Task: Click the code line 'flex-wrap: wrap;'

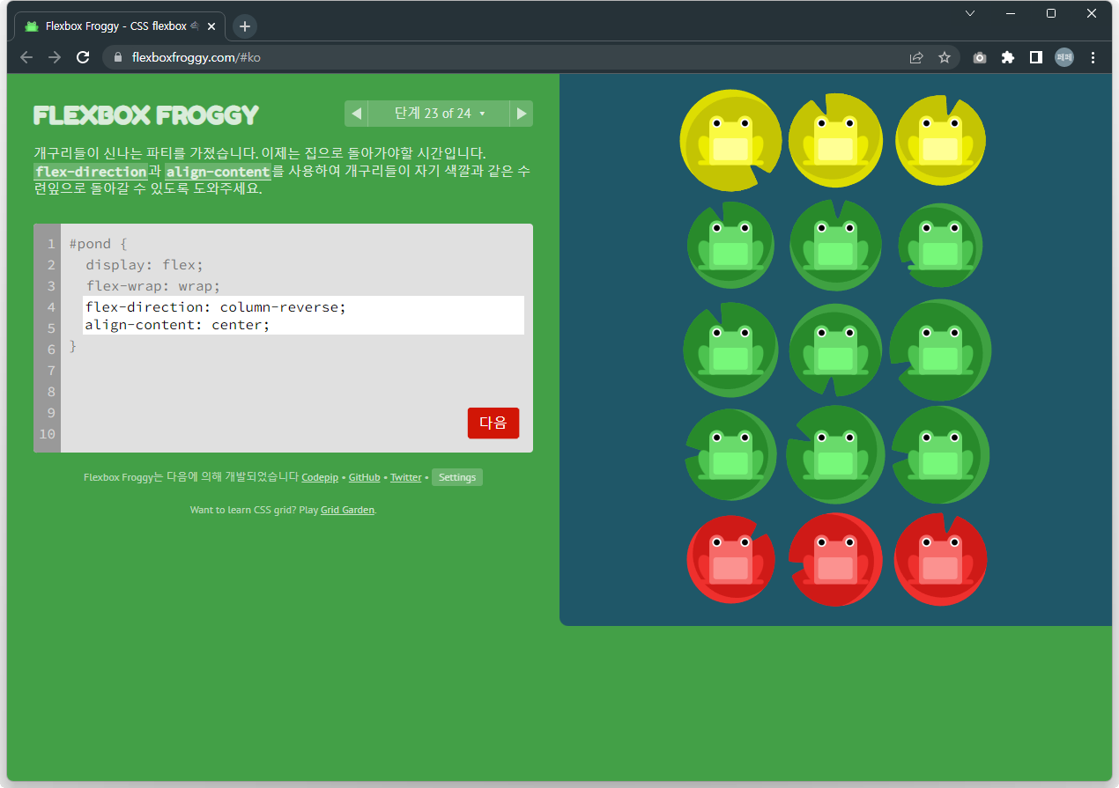Action: click(x=153, y=286)
